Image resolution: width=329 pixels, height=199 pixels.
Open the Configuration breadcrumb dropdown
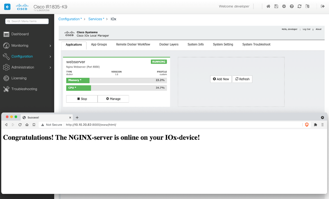click(x=70, y=19)
